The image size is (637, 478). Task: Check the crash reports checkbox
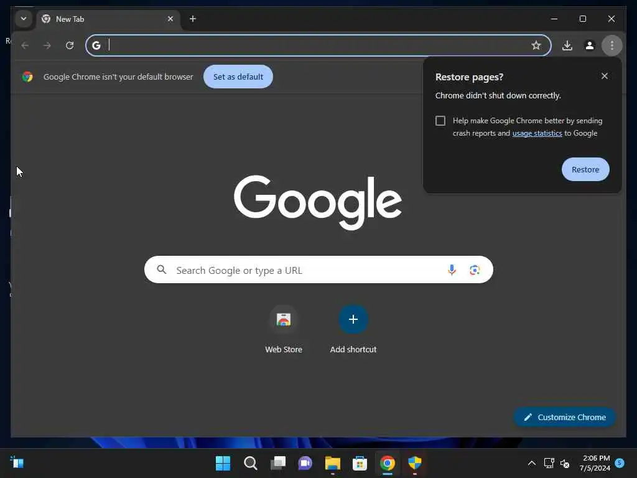click(440, 121)
